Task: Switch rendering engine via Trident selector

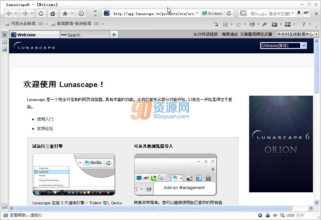Action: coord(212,13)
